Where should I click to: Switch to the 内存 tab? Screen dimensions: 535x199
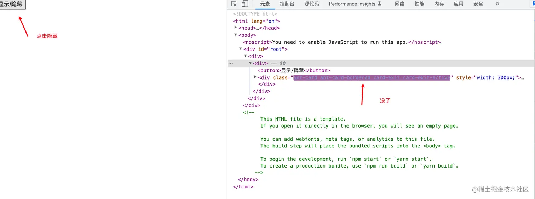pos(439,4)
